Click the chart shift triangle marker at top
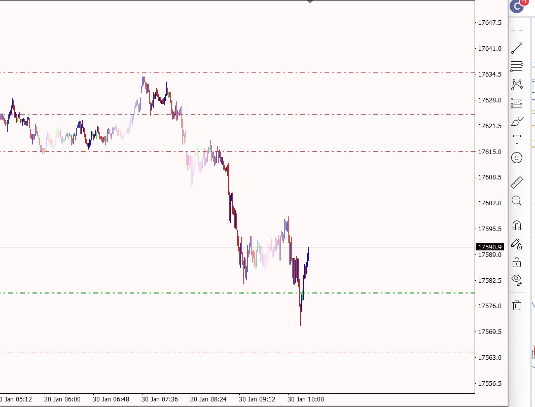 pyautogui.click(x=310, y=2)
